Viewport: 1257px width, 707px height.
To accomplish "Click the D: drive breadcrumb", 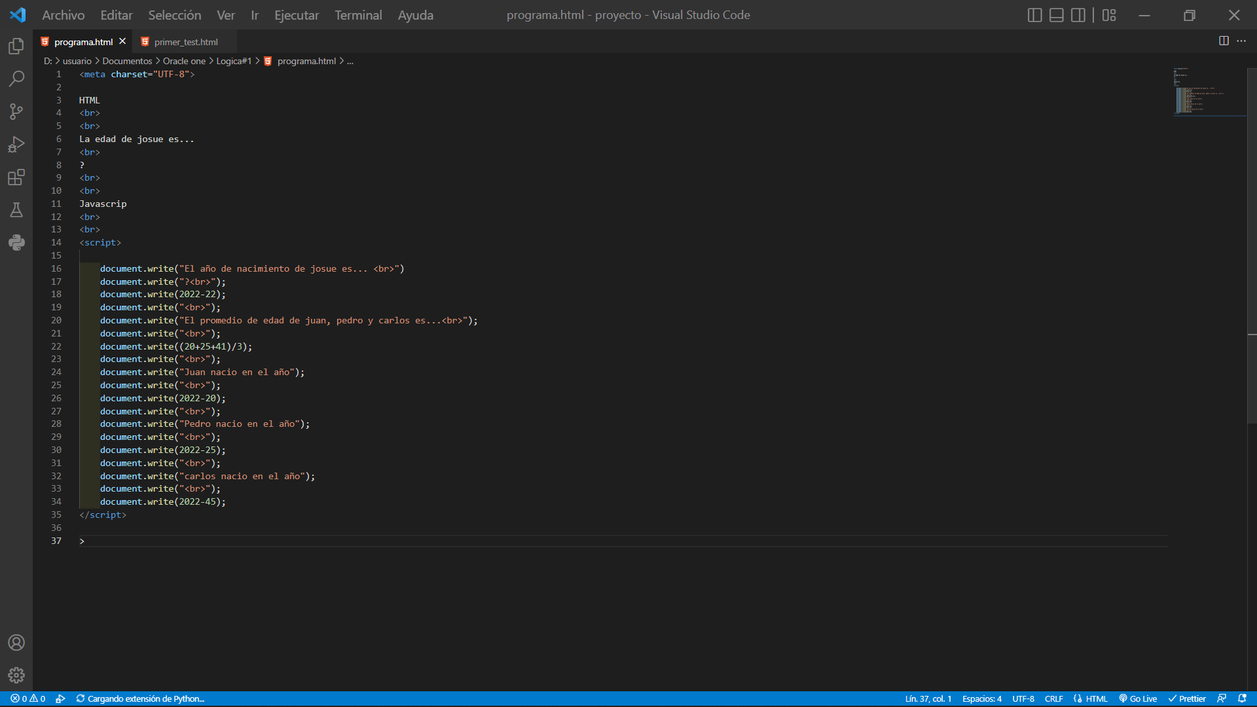I will coord(48,61).
